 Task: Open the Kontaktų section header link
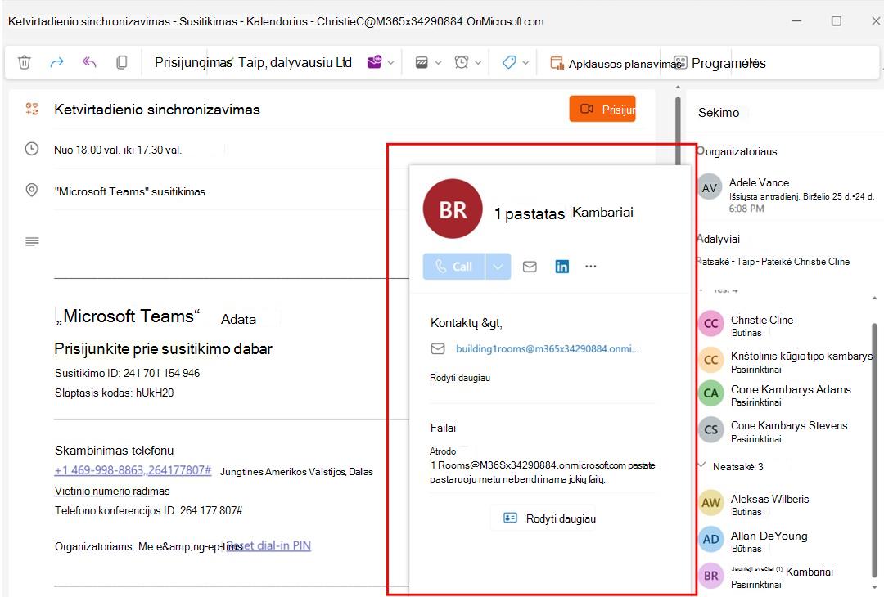(467, 323)
